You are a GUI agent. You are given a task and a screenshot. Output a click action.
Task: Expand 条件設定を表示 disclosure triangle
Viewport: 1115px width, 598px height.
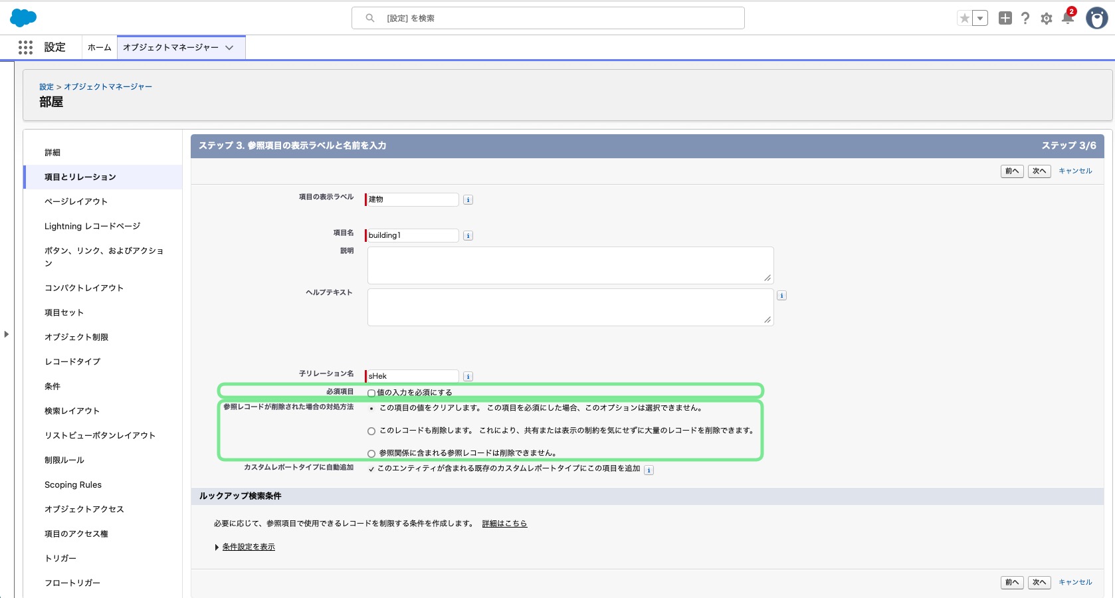click(217, 548)
